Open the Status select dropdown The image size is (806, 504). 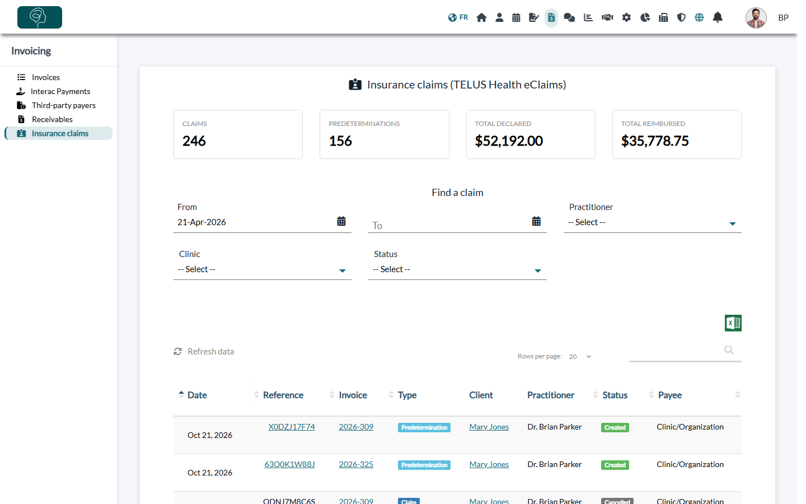457,270
